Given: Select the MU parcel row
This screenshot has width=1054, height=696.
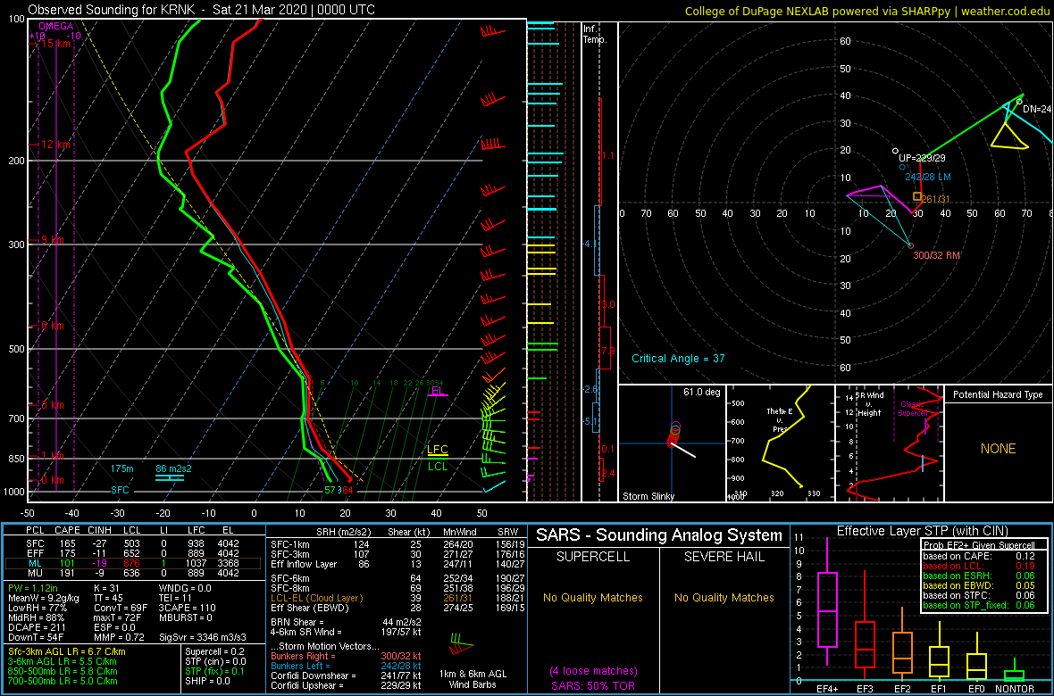Looking at the screenshot, I should tap(133, 574).
